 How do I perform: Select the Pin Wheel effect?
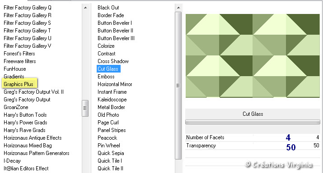click(109, 146)
